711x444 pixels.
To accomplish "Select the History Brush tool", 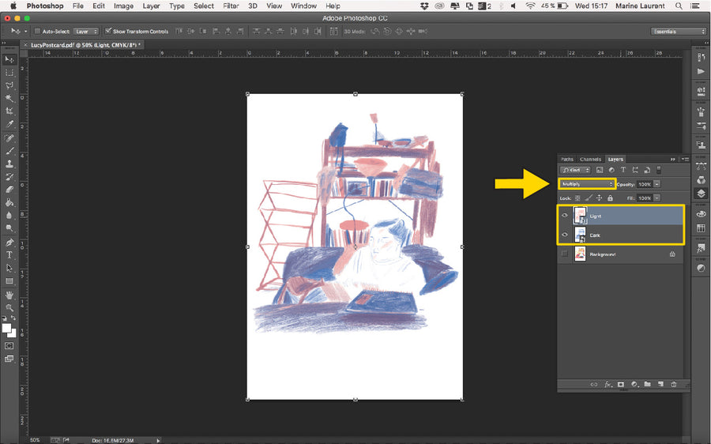I will pyautogui.click(x=9, y=177).
